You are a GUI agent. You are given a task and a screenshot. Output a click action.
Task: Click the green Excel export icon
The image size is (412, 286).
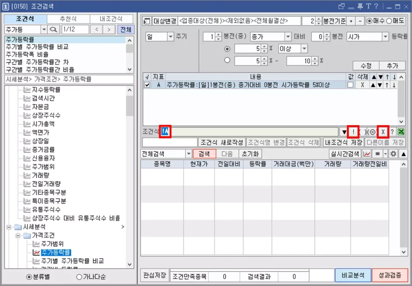coord(401,132)
